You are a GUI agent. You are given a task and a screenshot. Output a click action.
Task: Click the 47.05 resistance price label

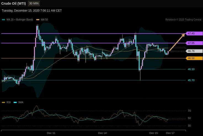(194, 43)
